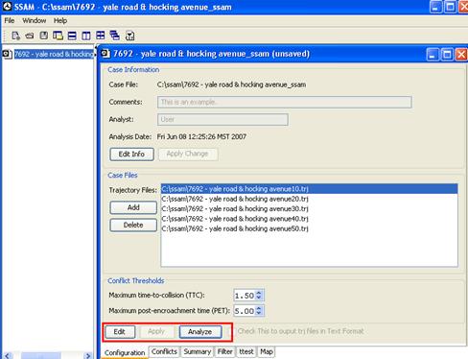This screenshot has height=359, width=468.
Task: Click the New case document icon in toolbar
Action: (x=15, y=36)
